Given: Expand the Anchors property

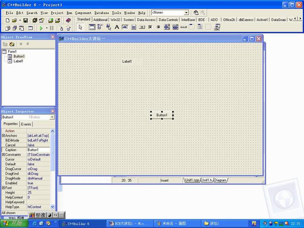Looking at the screenshot, I should coord(3,136).
